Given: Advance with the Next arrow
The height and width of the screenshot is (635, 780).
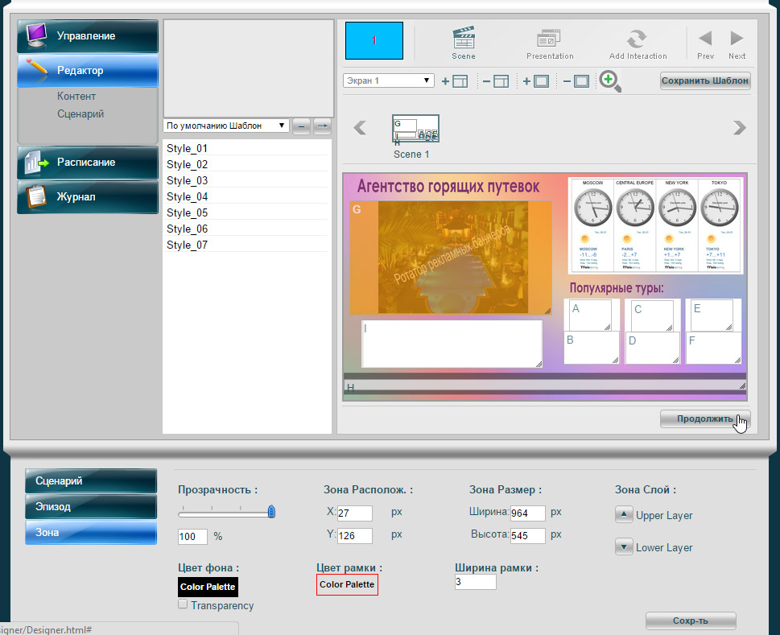Looking at the screenshot, I should [x=737, y=38].
